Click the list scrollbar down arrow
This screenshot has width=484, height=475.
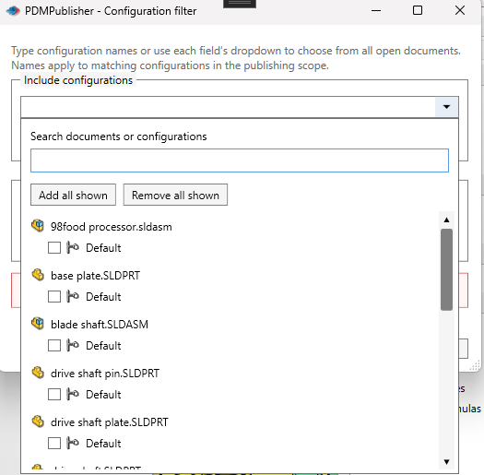point(446,462)
